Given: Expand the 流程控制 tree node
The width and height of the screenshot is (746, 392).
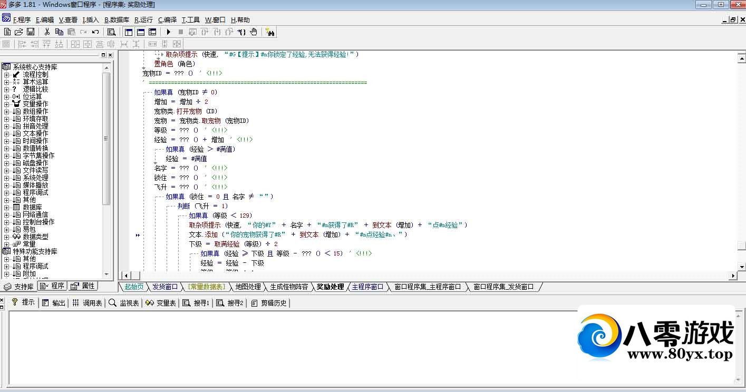Looking at the screenshot, I should (x=6, y=75).
